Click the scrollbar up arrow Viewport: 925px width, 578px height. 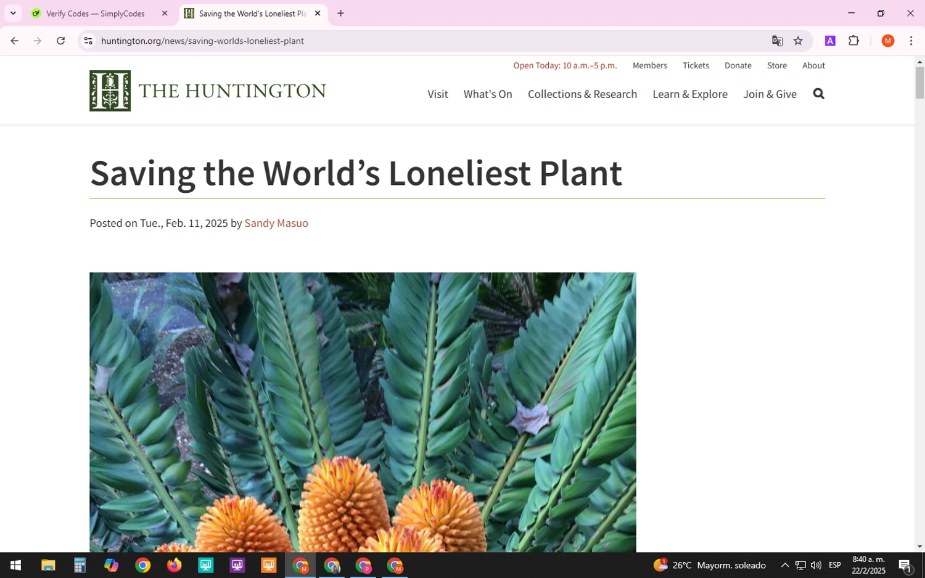[919, 62]
